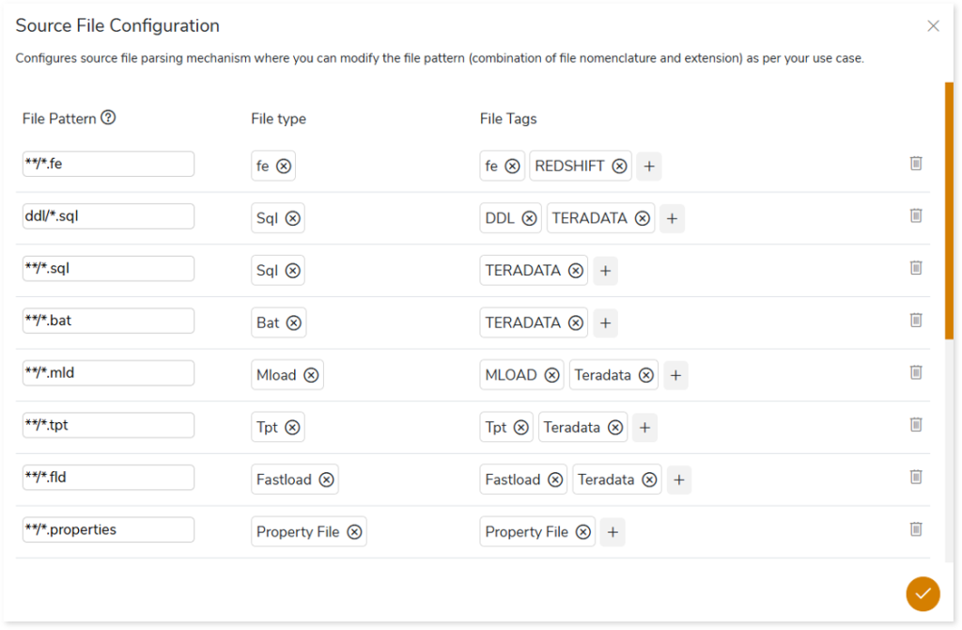Delete the **/*.properties row with trash icon

pyautogui.click(x=916, y=529)
